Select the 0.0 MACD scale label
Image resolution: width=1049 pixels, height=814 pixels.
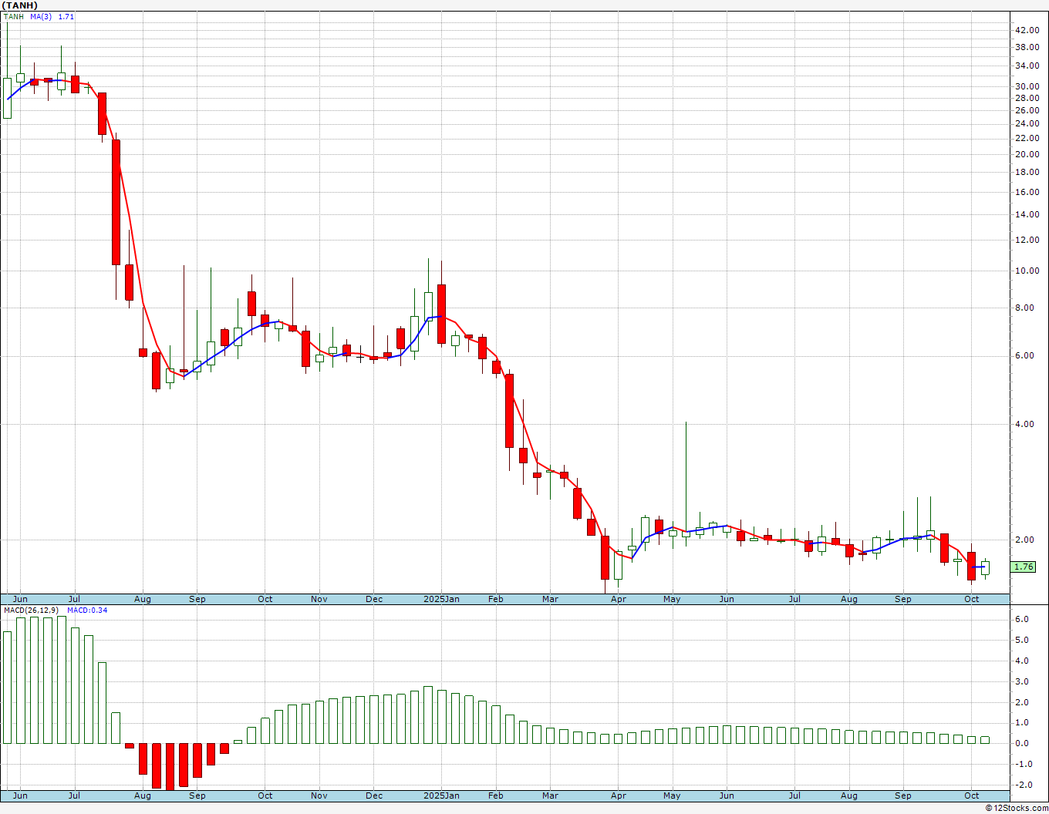tap(1022, 743)
